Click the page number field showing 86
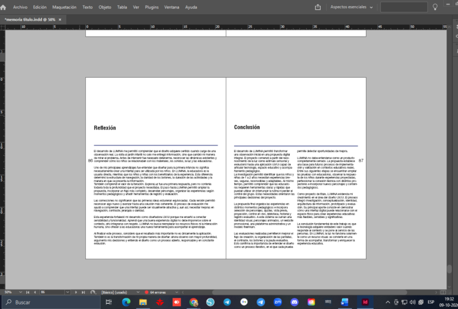458x309 pixels. 52,292
